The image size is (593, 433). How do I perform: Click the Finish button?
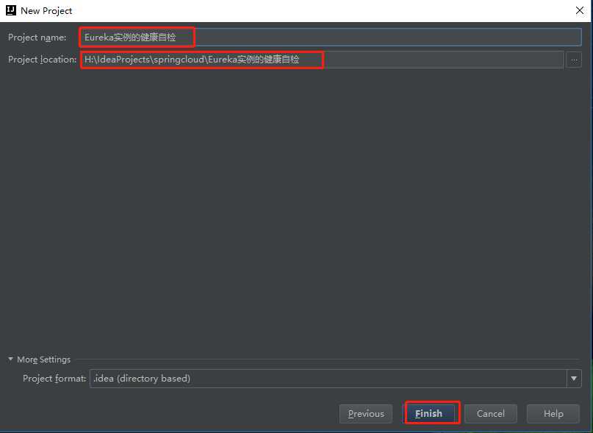428,414
